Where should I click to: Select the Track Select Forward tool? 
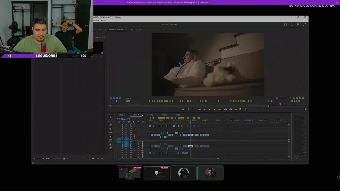[x=111, y=121]
